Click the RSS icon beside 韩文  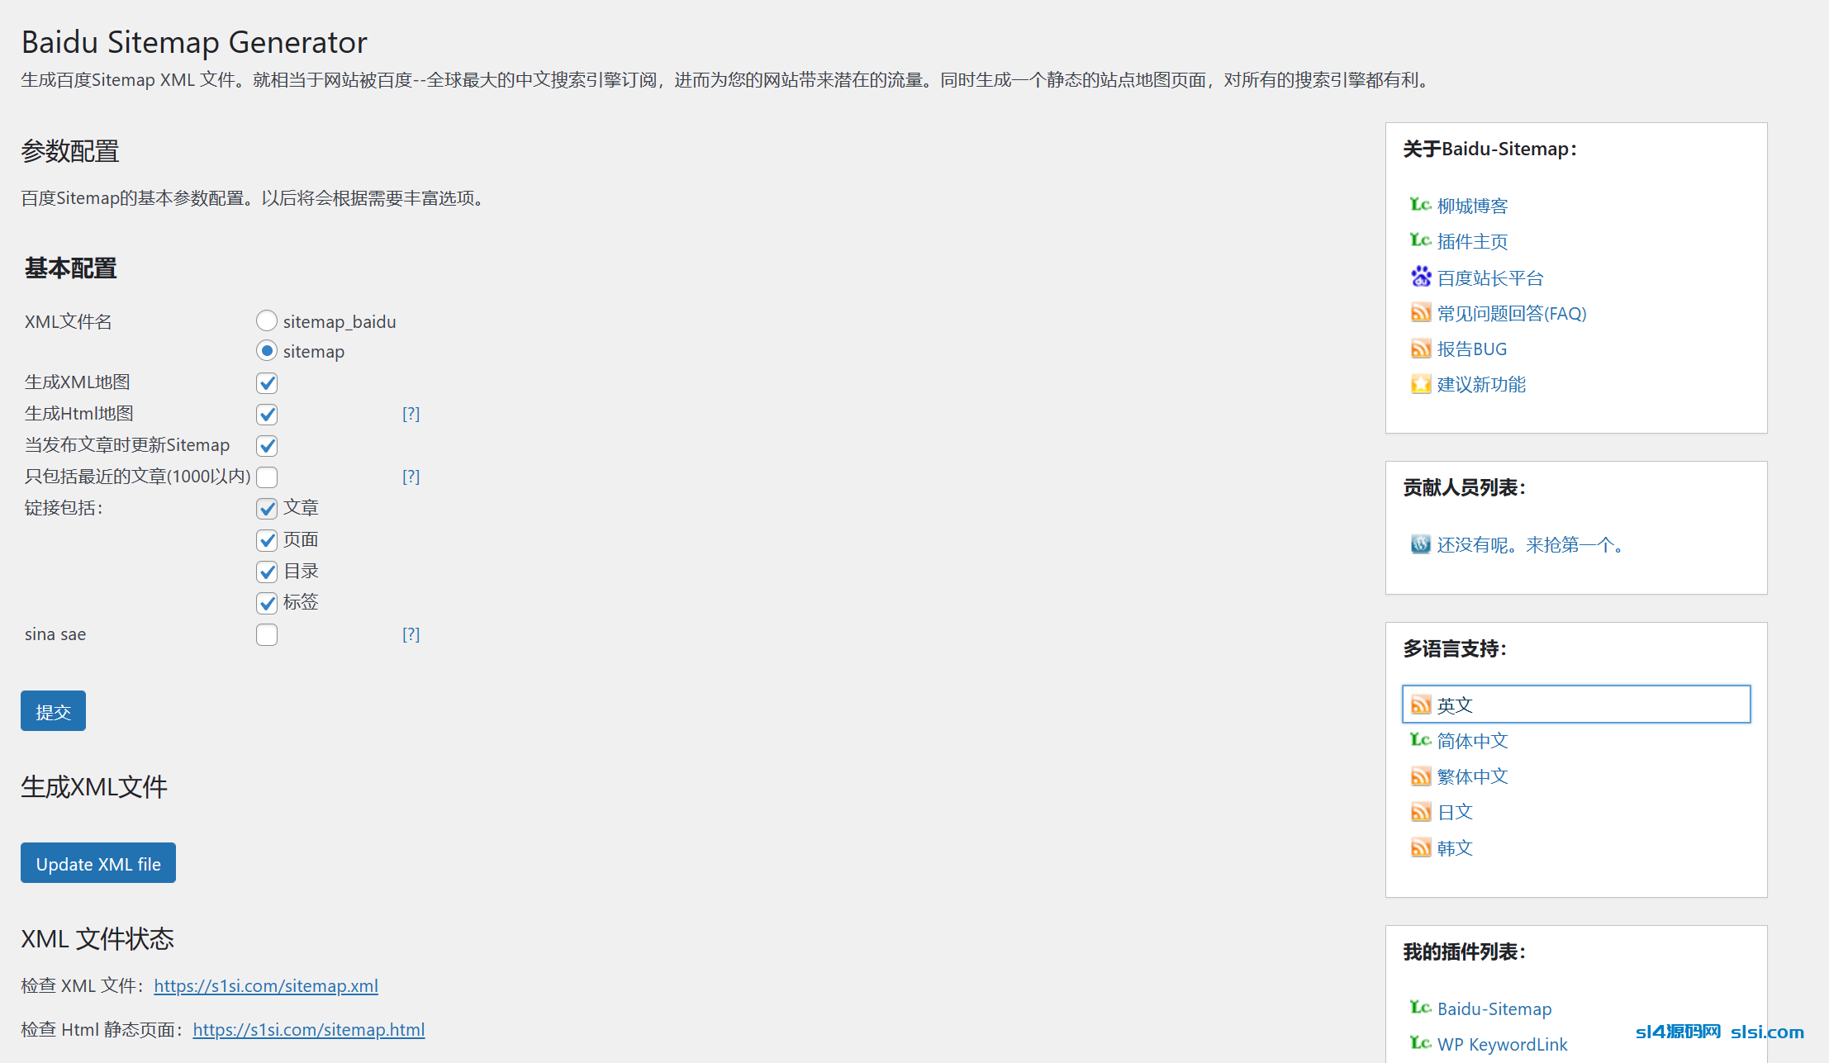coord(1420,847)
